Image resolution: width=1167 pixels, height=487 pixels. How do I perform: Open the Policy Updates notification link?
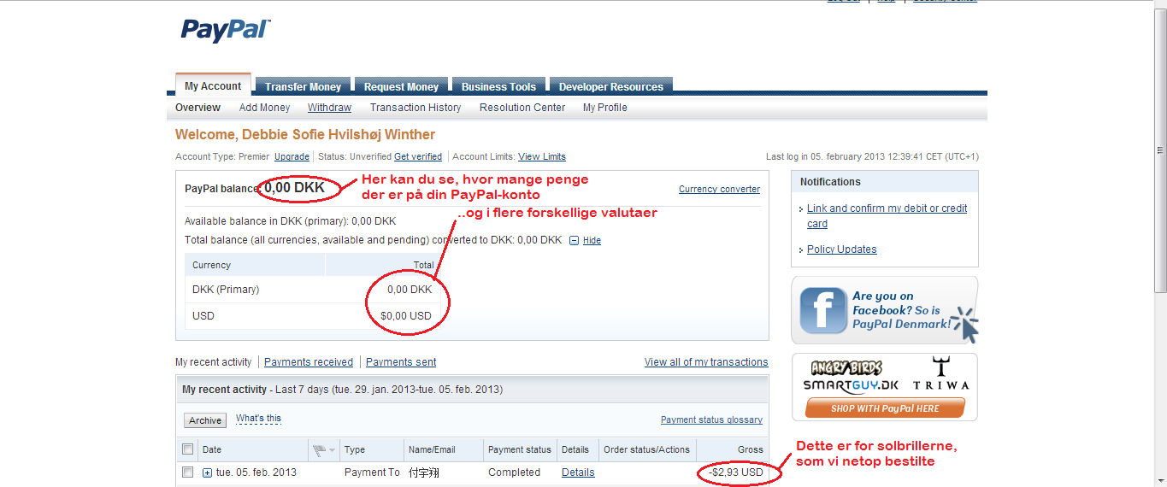[x=842, y=249]
